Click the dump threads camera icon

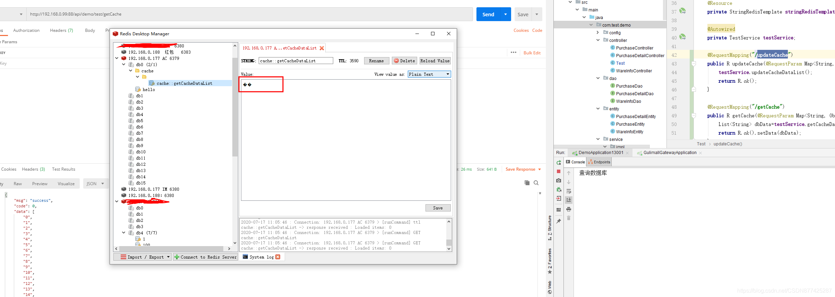(x=559, y=180)
